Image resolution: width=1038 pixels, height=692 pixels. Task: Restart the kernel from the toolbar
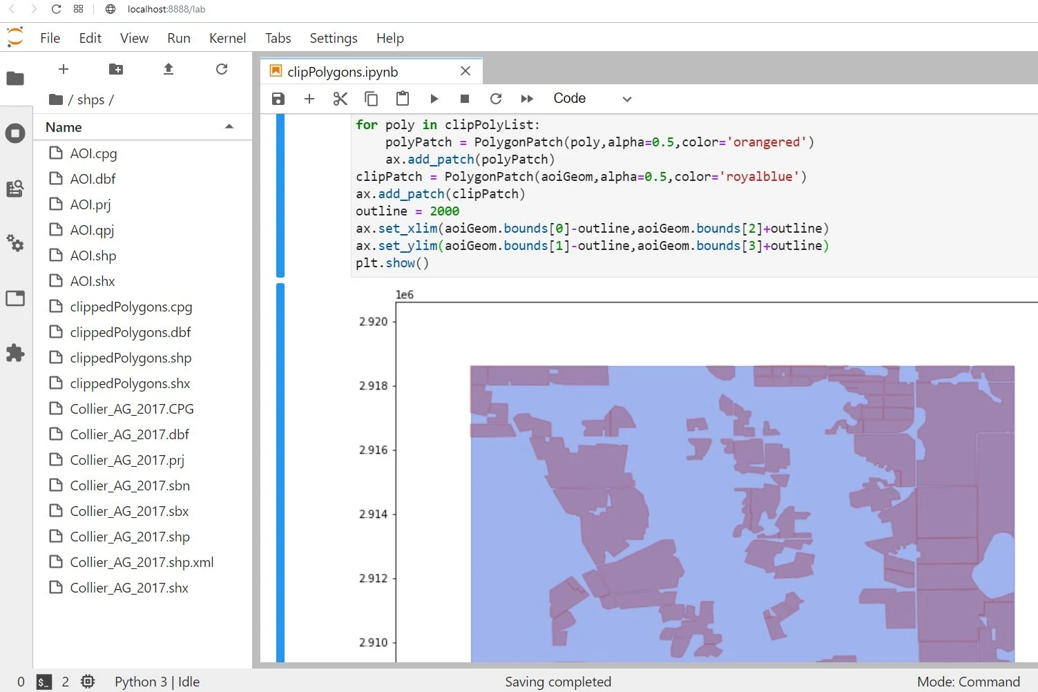496,98
